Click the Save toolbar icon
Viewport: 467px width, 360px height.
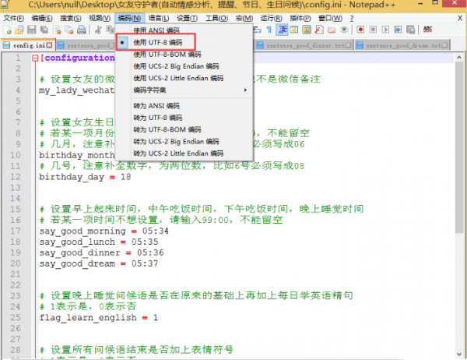[32, 30]
